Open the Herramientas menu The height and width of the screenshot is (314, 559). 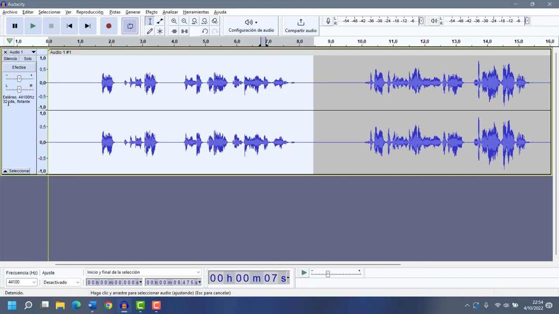pyautogui.click(x=196, y=12)
